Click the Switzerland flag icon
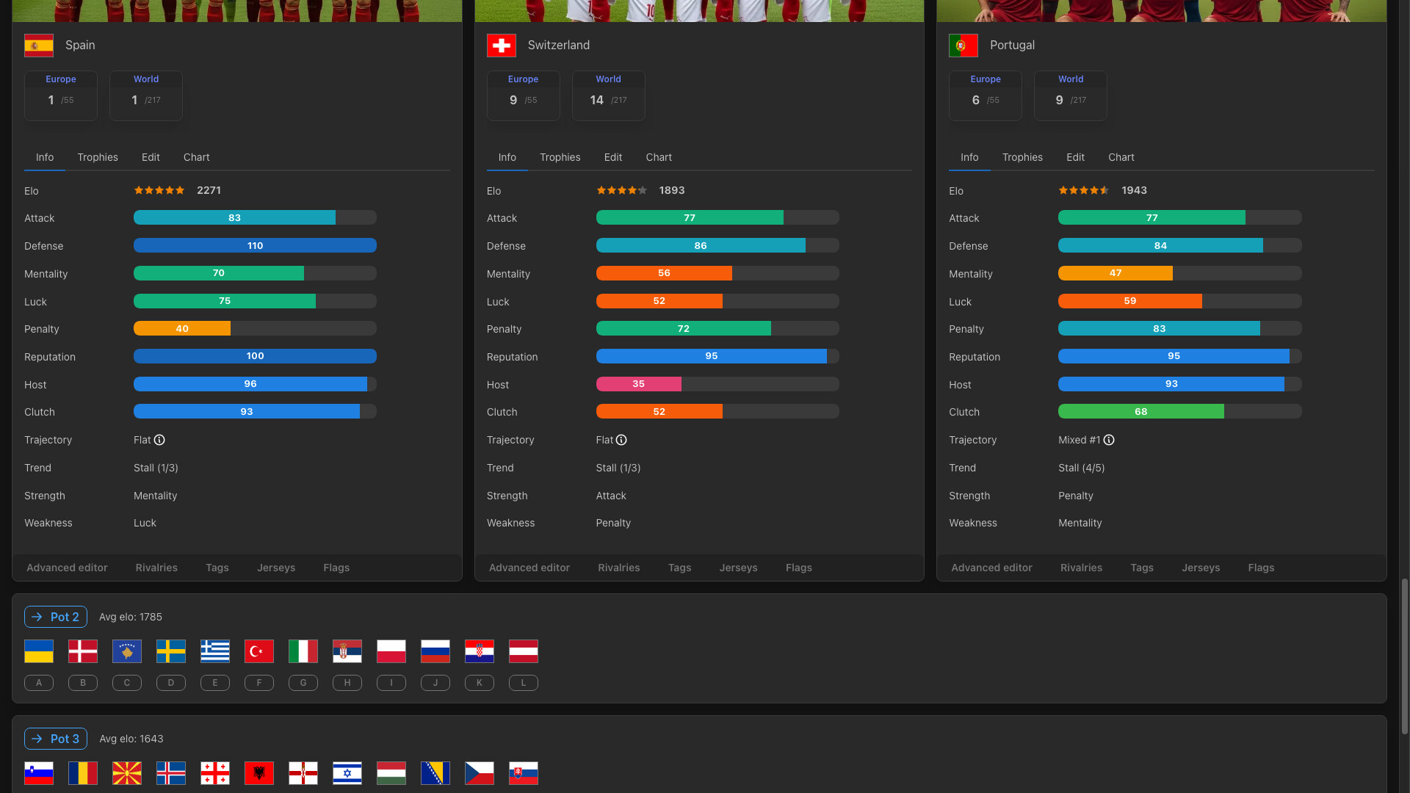This screenshot has height=793, width=1410. point(502,46)
